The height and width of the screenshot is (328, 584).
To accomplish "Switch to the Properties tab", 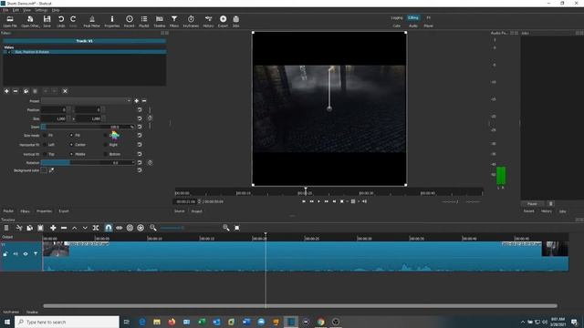I will point(44,211).
